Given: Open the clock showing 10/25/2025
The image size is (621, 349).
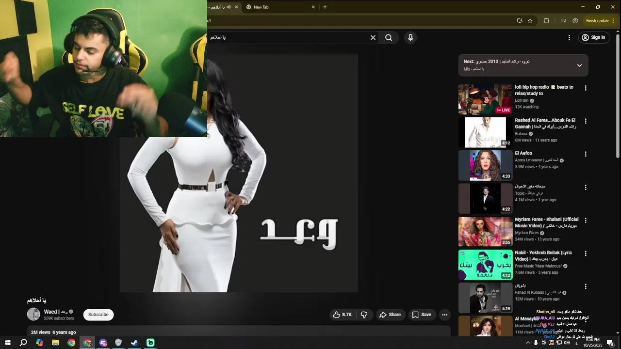Looking at the screenshot, I should click(x=592, y=343).
